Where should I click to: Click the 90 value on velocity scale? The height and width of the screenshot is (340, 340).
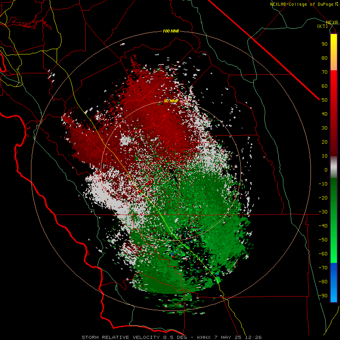pos(325,44)
